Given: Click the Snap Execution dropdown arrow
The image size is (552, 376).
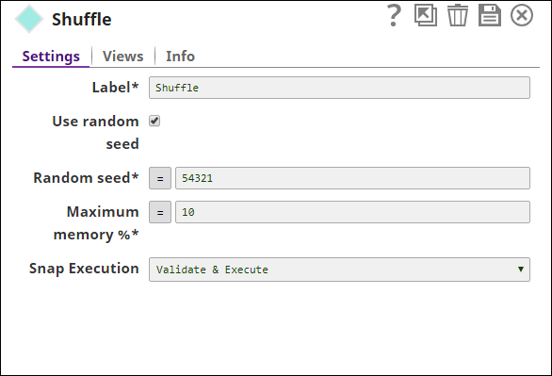Looking at the screenshot, I should 521,270.
